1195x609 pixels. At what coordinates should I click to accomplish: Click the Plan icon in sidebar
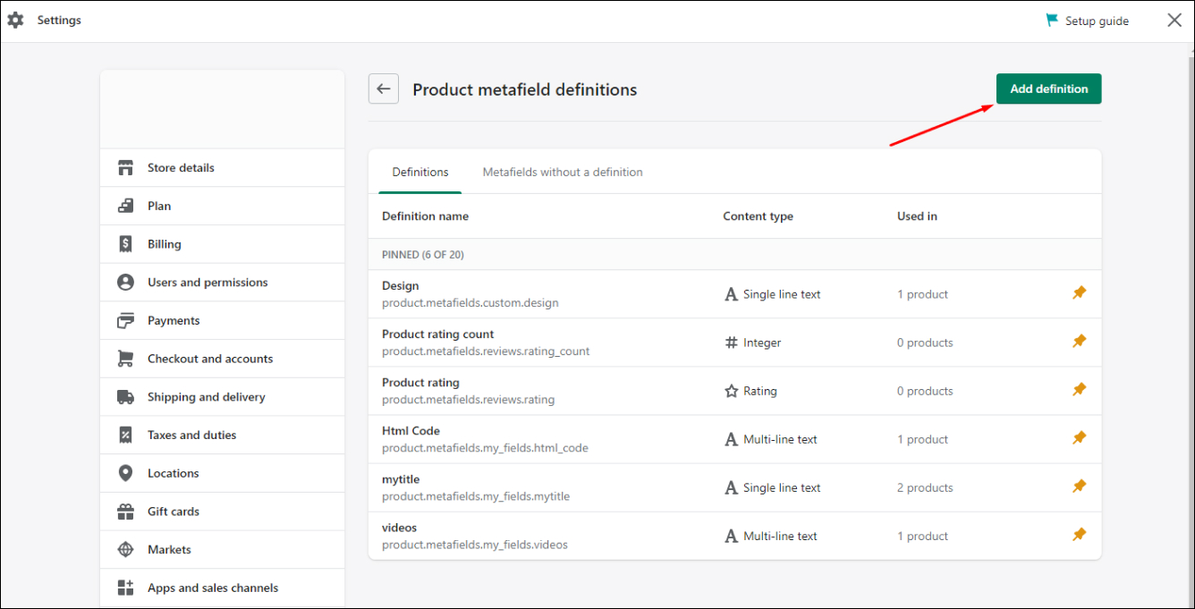pos(126,206)
